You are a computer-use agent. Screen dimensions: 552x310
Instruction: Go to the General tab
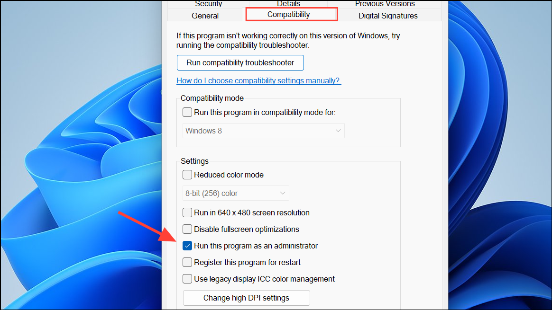pos(205,16)
